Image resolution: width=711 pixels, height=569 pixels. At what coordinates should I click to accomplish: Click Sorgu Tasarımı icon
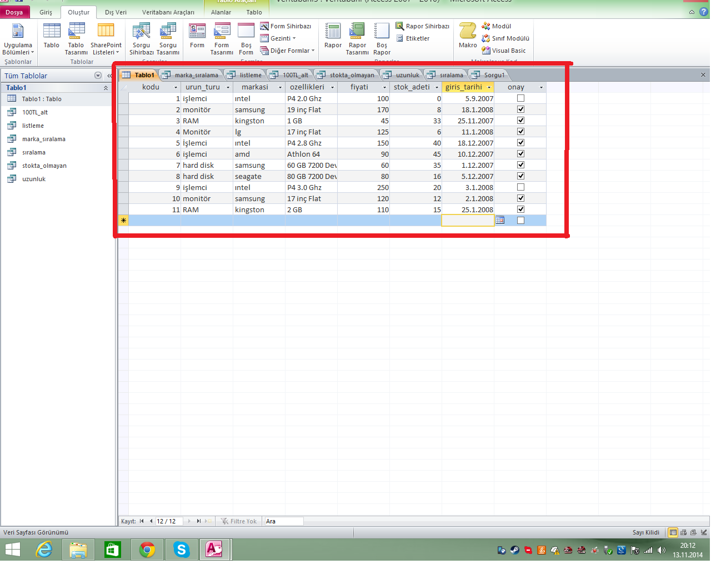point(168,39)
